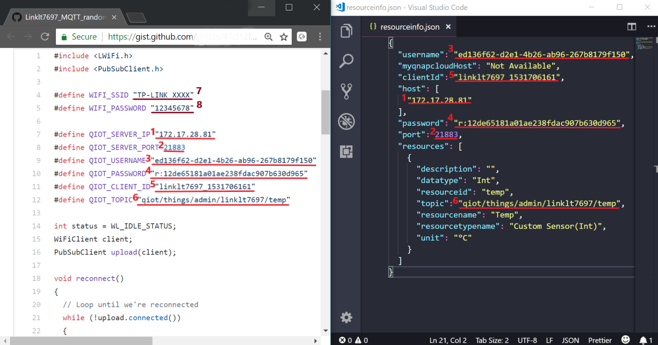Open Chrome's zoom magnifier in the address bar
Image resolution: width=658 pixels, height=345 pixels.
tap(268, 37)
